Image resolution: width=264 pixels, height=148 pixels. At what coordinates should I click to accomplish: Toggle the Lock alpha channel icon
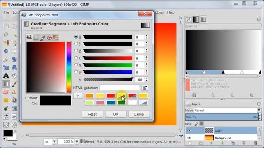pyautogui.click(x=202, y=124)
